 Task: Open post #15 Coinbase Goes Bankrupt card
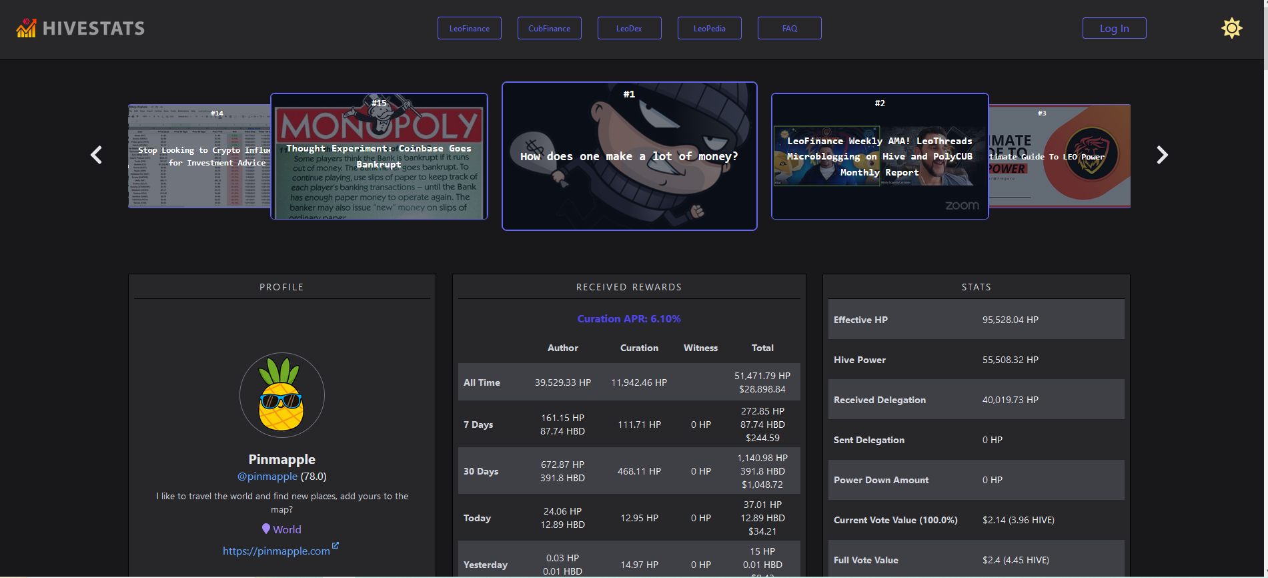point(379,156)
